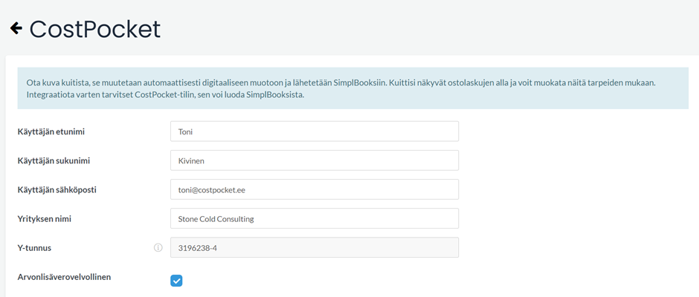Image resolution: width=699 pixels, height=297 pixels.
Task: Click the Arvonlisäverovelvollinen label
Action: coord(64,277)
